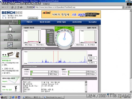Click the 81.3 KB/s upload value

[x=91, y=45]
